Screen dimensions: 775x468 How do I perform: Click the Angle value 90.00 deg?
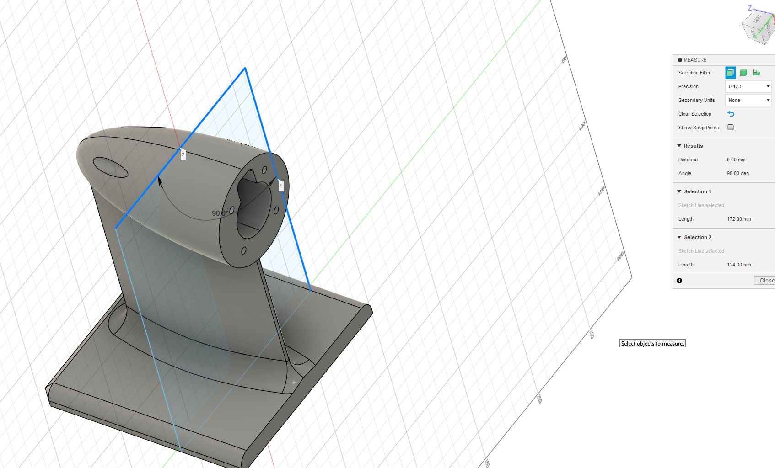click(738, 173)
